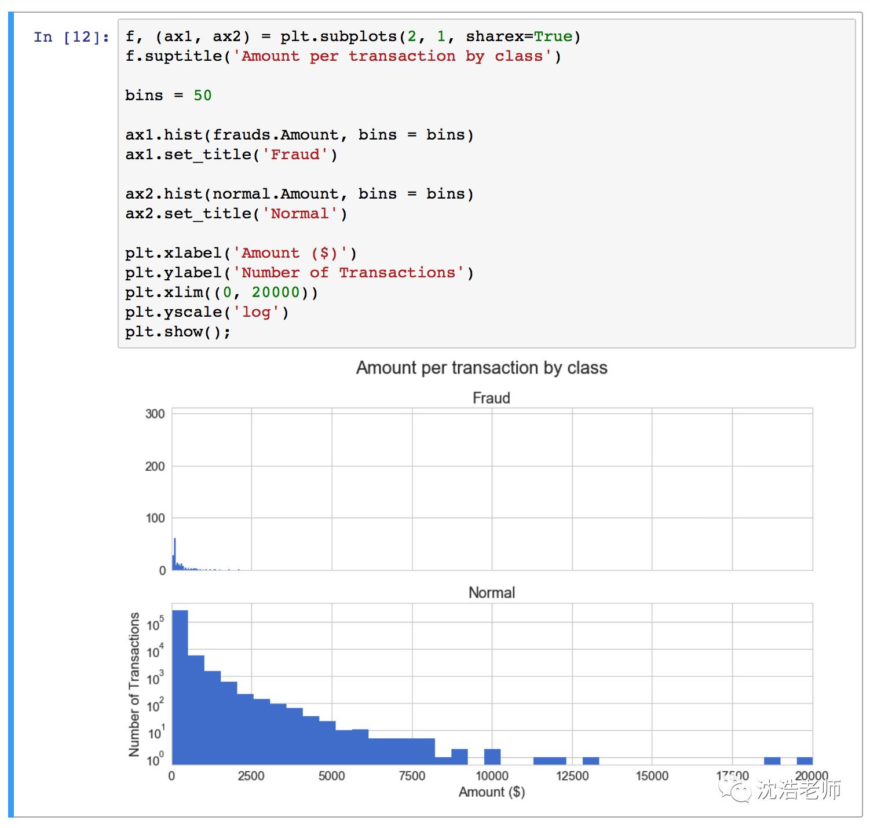The width and height of the screenshot is (870, 828).
Task: Click the rightmost bar in the Normal histogram
Action: click(805, 761)
